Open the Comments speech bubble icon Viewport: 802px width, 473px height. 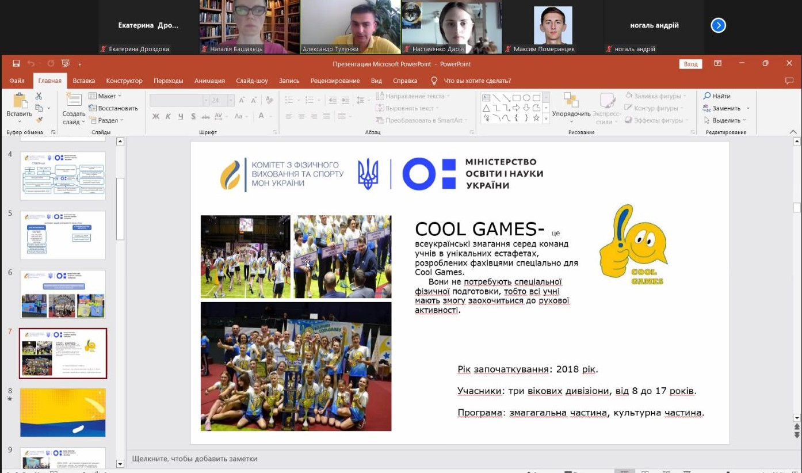click(789, 81)
